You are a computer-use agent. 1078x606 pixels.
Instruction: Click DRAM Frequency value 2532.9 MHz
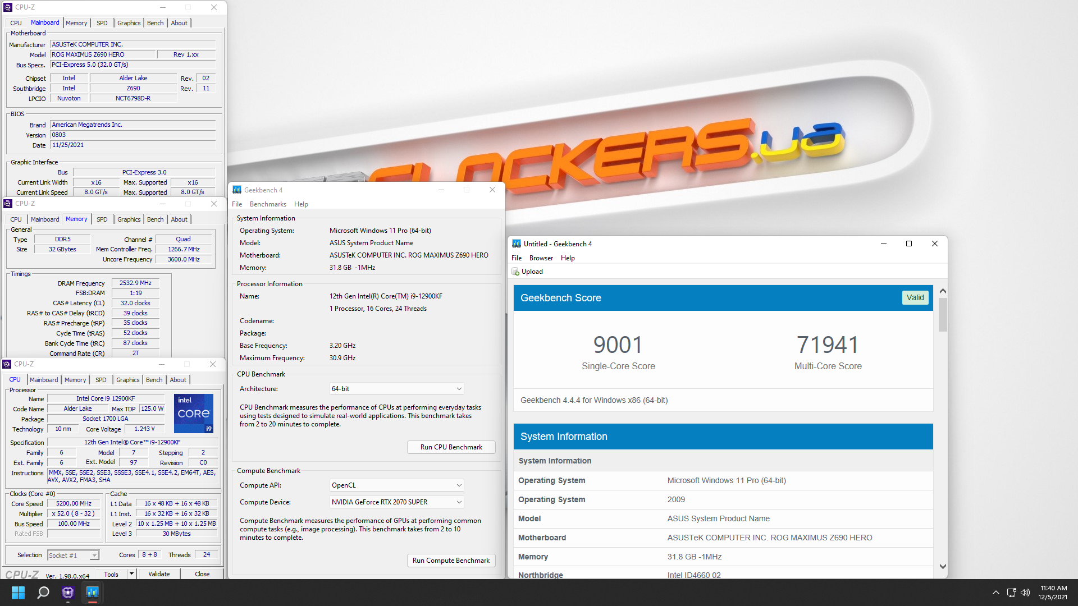pyautogui.click(x=135, y=283)
